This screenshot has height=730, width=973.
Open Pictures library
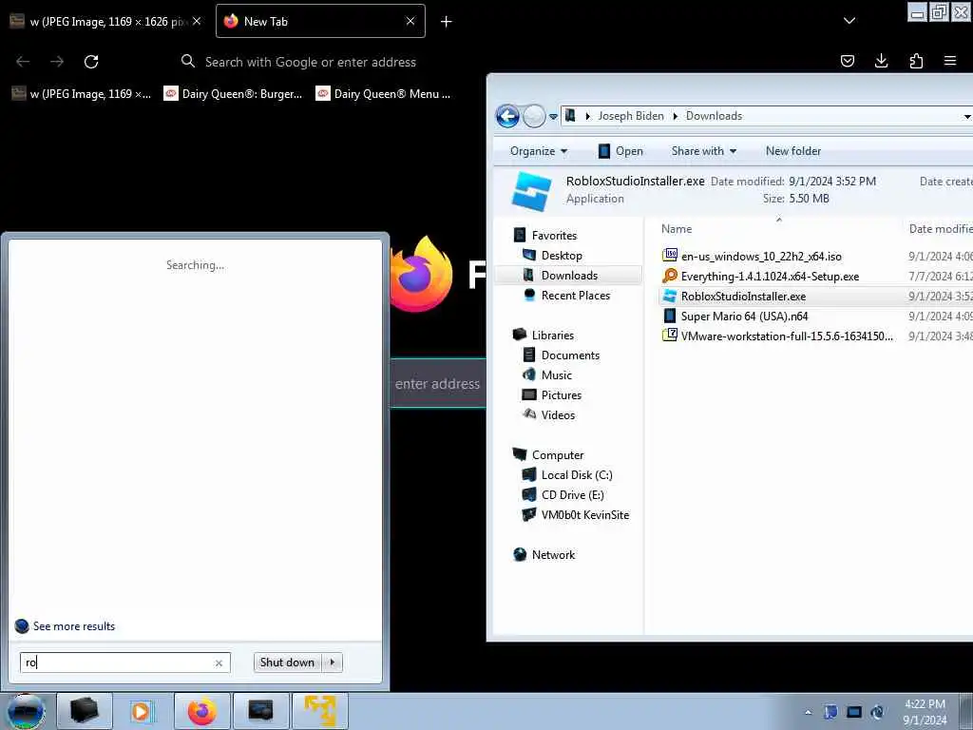tap(561, 394)
